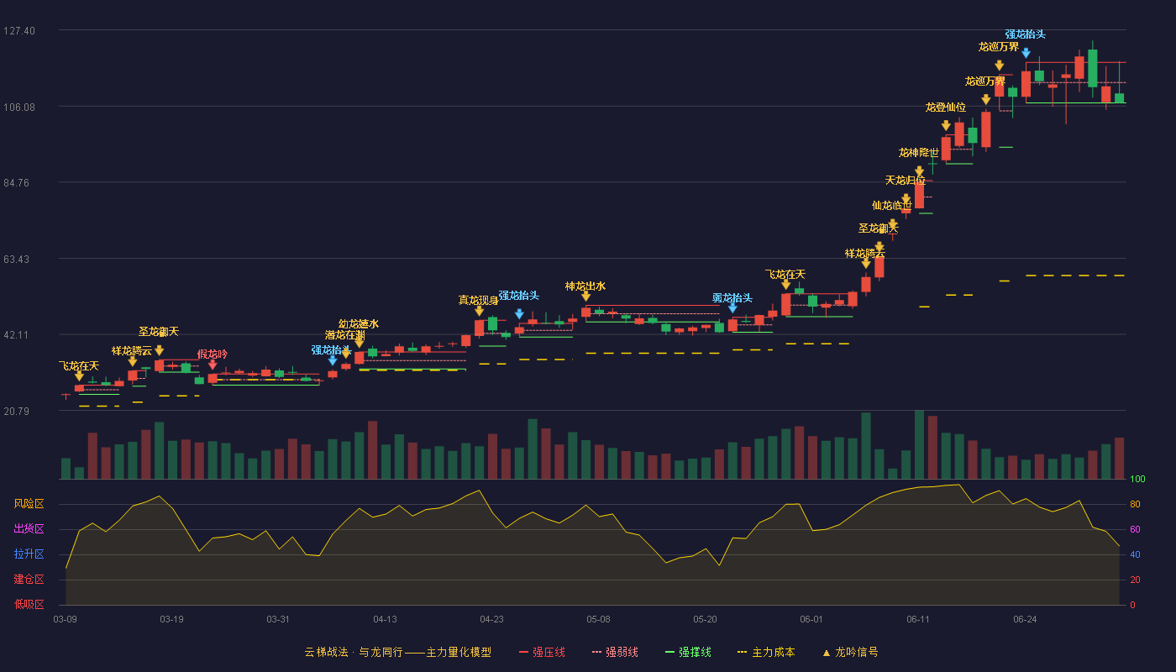Click the green 100 indicator scale label
This screenshot has height=672, width=1176.
tap(1137, 480)
